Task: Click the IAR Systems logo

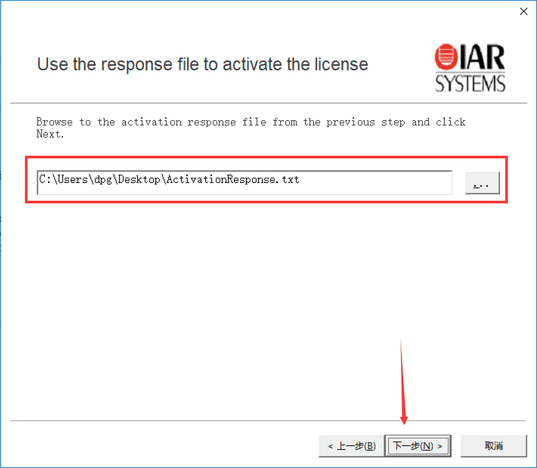Action: click(470, 68)
